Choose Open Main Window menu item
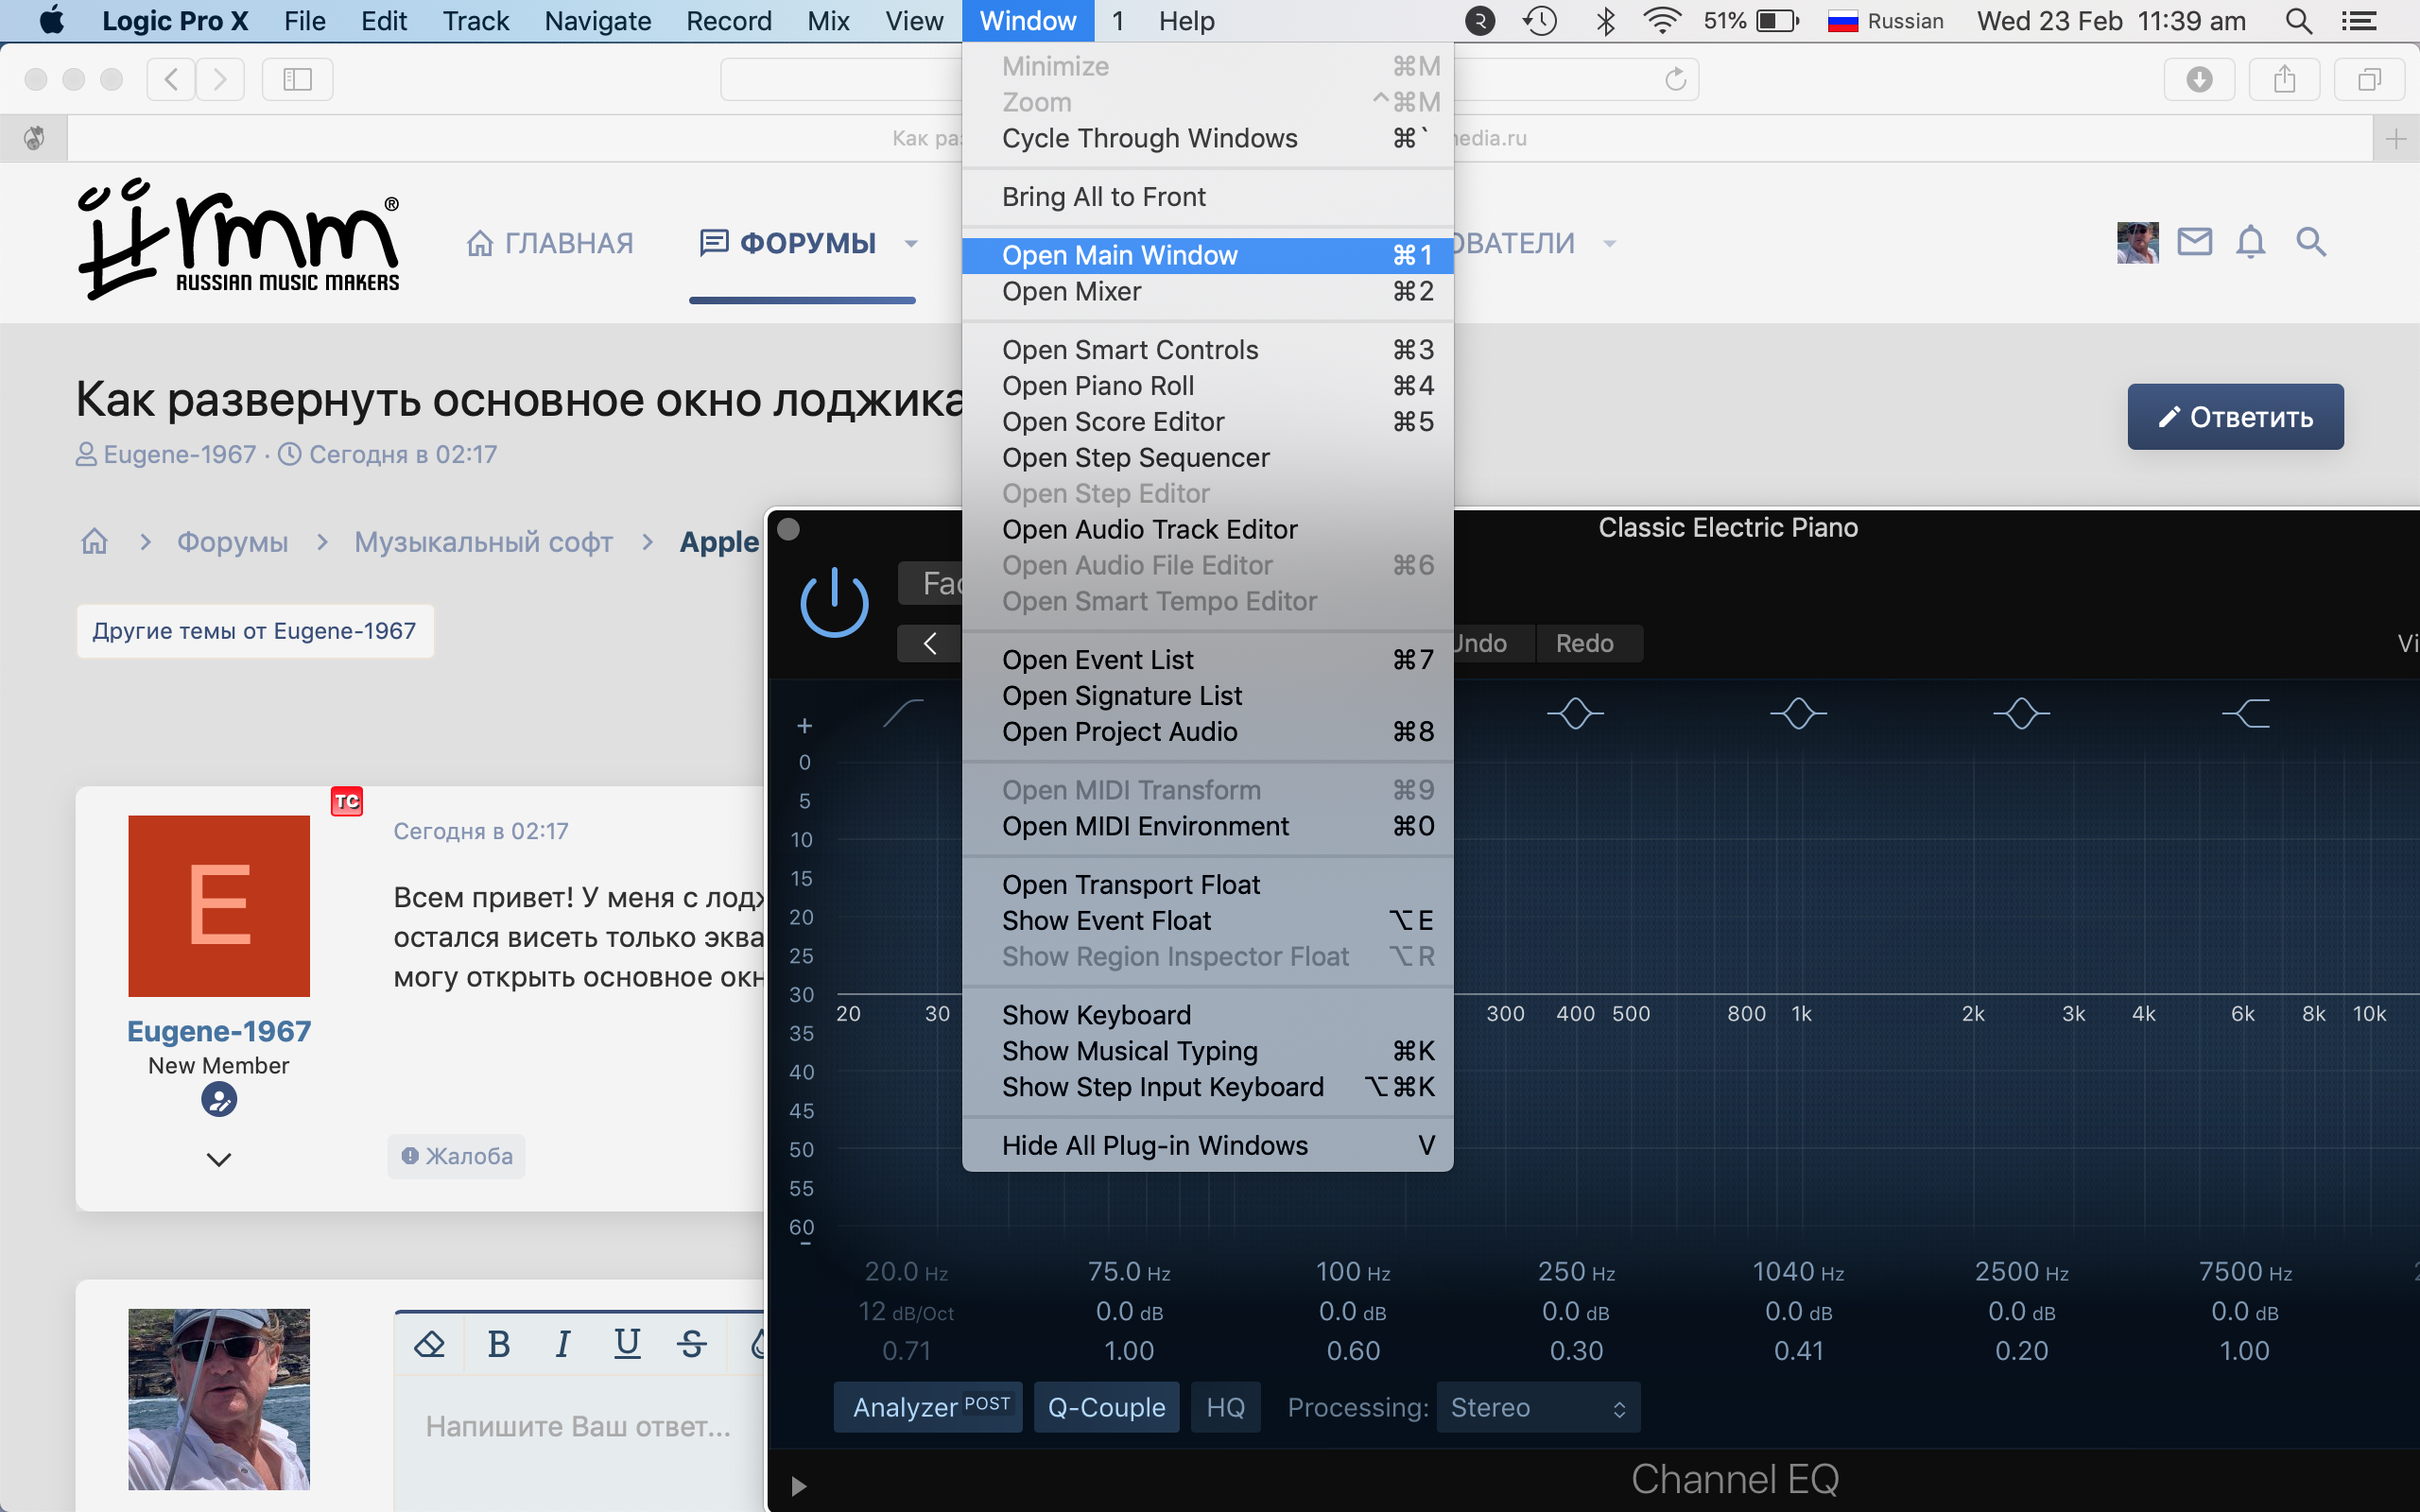Viewport: 2420px width, 1512px height. 1208,255
